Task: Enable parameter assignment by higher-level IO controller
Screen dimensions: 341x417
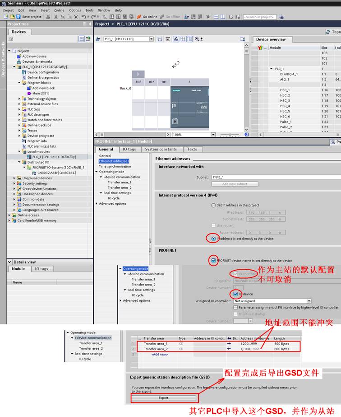Action: [x=235, y=307]
